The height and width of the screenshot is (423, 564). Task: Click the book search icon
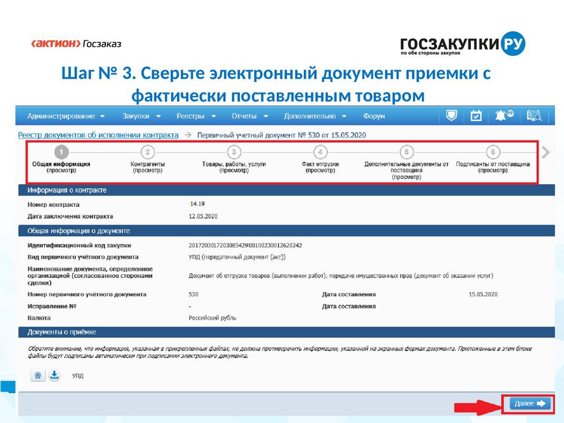point(534,116)
